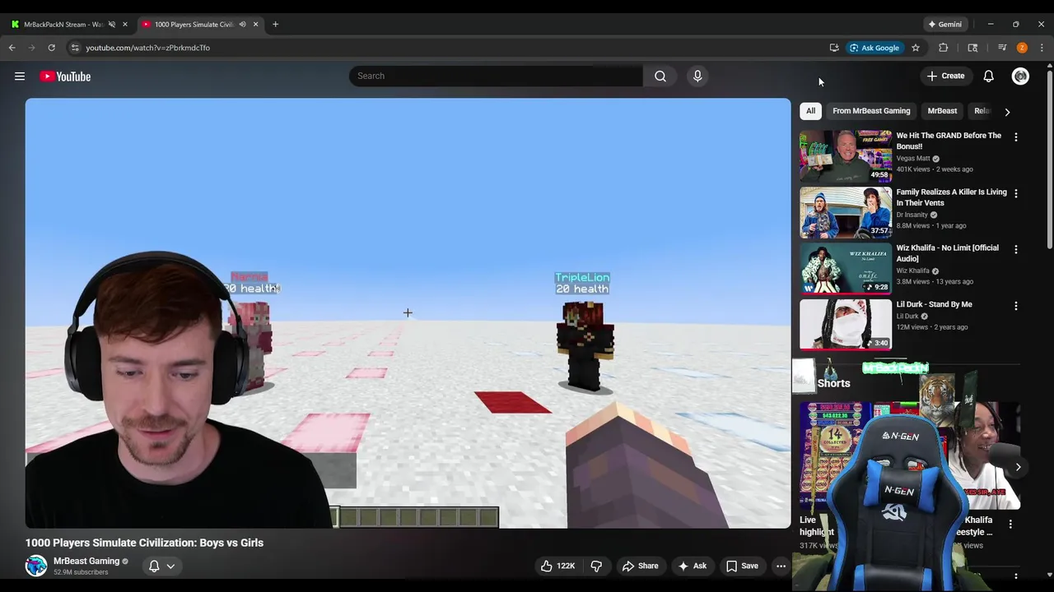Viewport: 1054px width, 592px height.
Task: Open Family Realizes A Killer video title
Action: point(951,197)
